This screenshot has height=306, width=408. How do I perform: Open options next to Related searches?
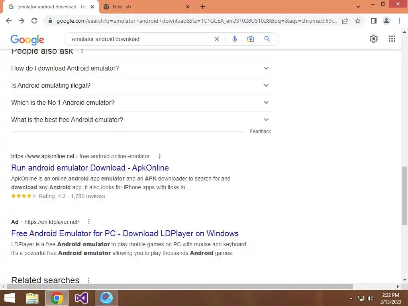(x=88, y=280)
